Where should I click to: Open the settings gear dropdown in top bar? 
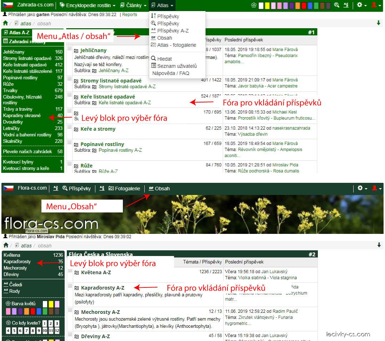(361, 5)
